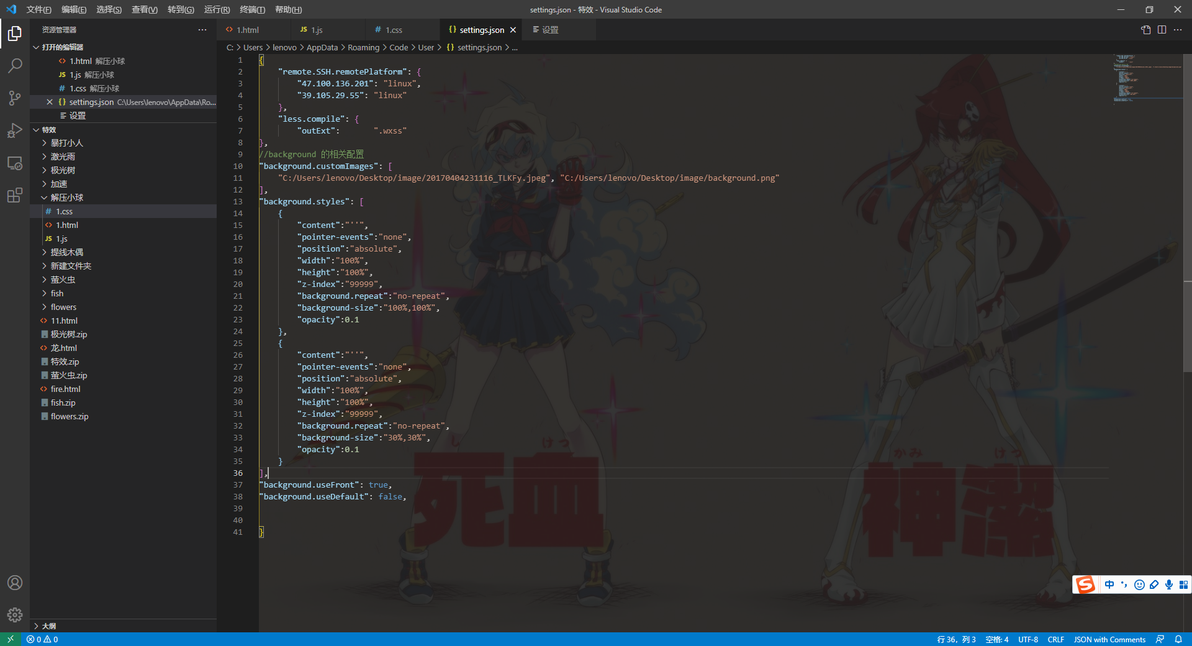Viewport: 1192px width, 646px height.
Task: Switch to the 1.js tab
Action: [327, 30]
